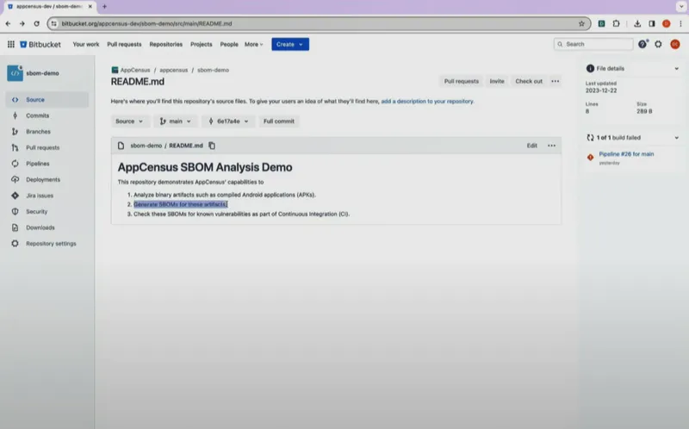
Task: Collapse the build failed section
Action: [677, 138]
